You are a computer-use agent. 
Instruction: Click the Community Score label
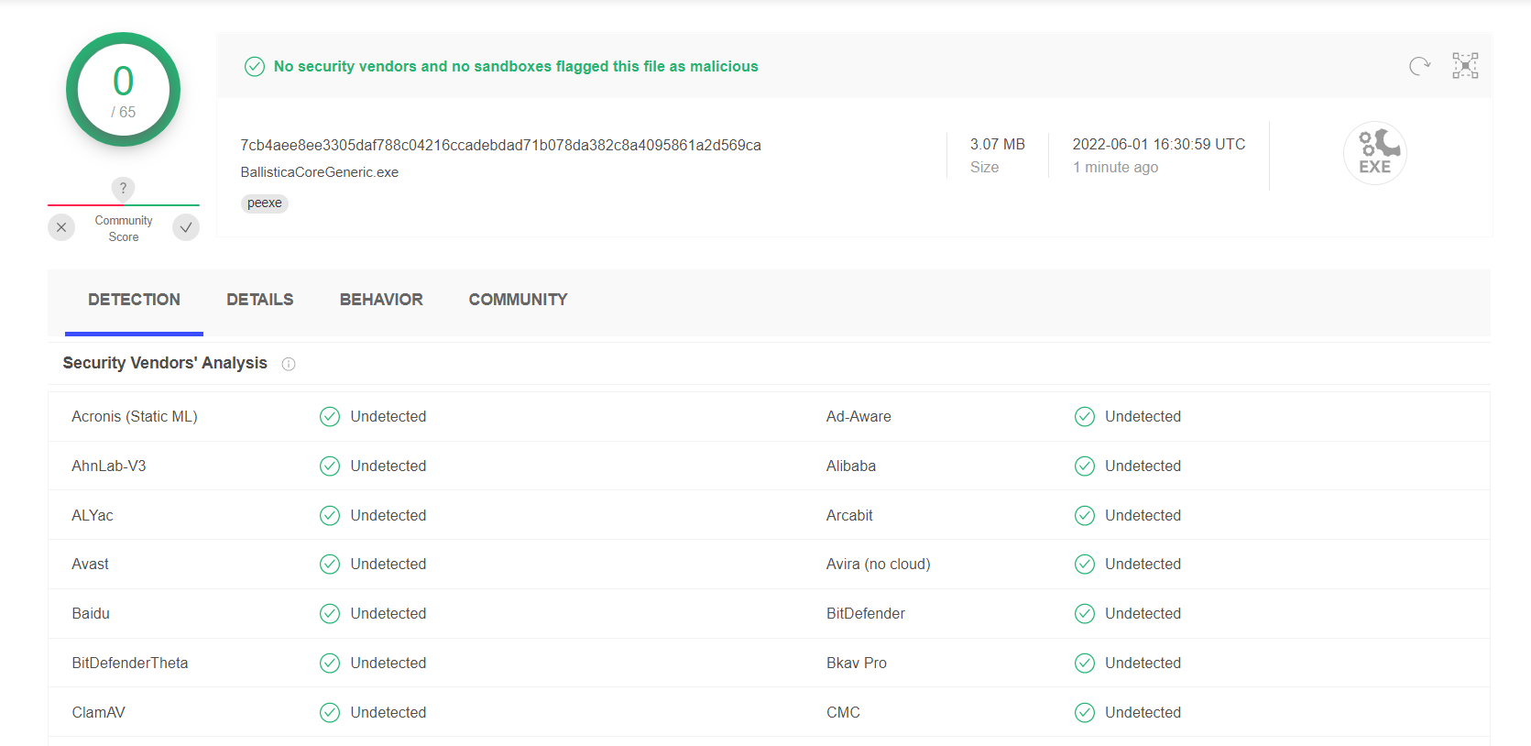[124, 229]
